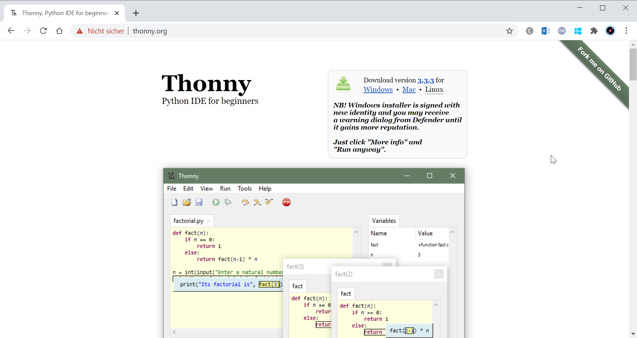637x338 pixels.
Task: Click the vertical page scrollbar thumb
Action: click(x=633, y=65)
